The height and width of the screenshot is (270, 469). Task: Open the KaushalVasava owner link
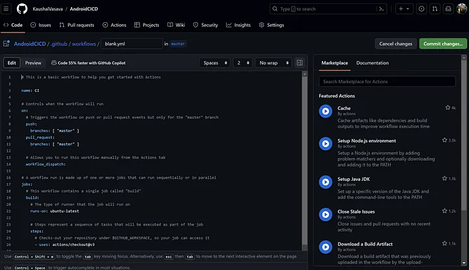[48, 9]
